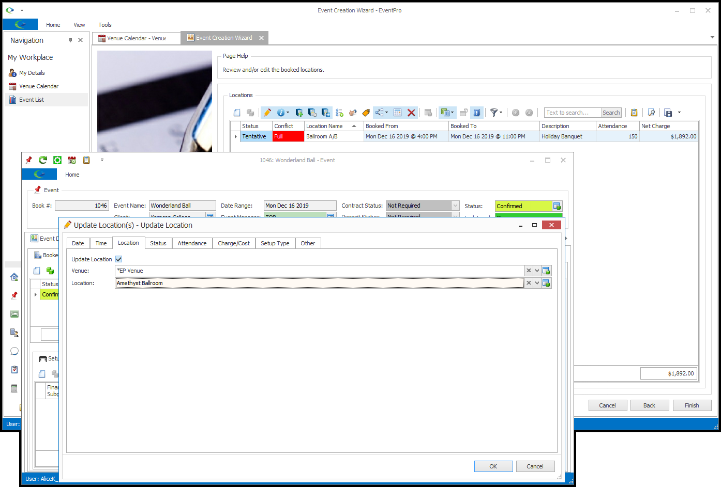The width and height of the screenshot is (721, 487).
Task: Click the green stacked cubes icon under Booked section
Action: 50,271
